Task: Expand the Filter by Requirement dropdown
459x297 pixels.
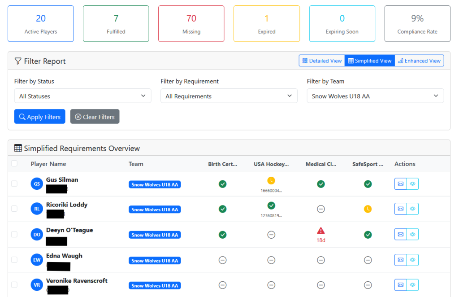Action: (x=229, y=96)
